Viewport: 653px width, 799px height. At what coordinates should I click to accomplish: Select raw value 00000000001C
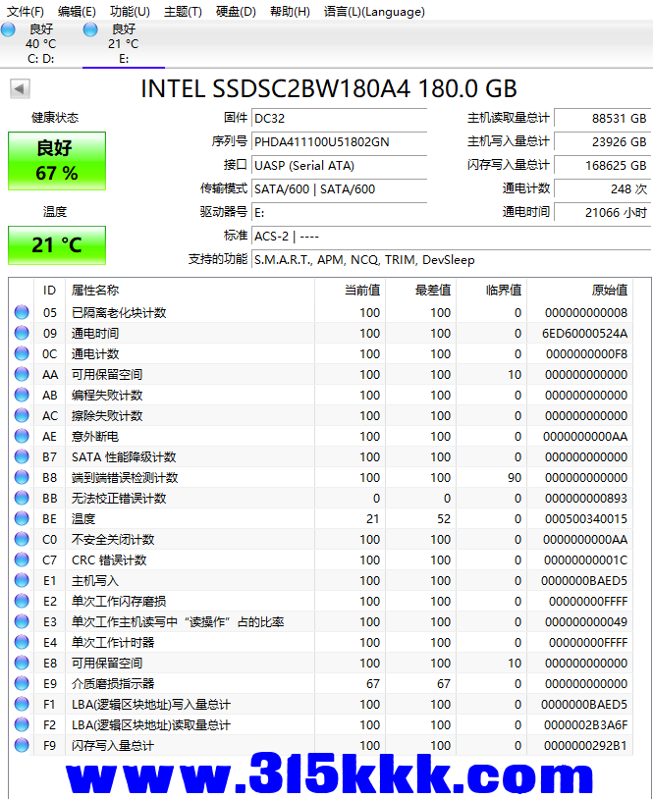point(585,560)
